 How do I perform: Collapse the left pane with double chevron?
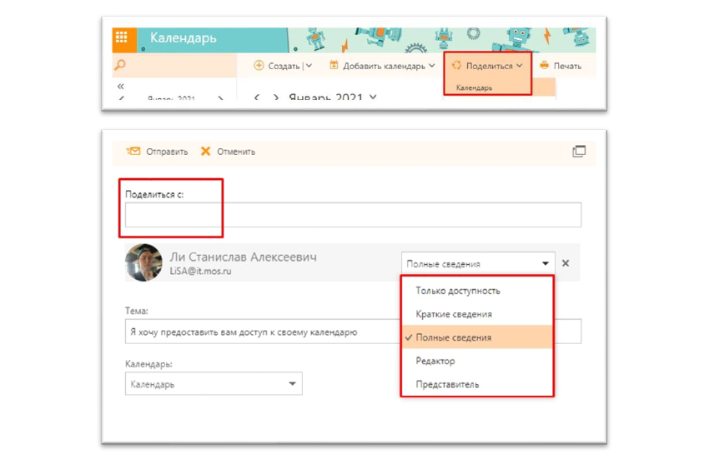[121, 87]
